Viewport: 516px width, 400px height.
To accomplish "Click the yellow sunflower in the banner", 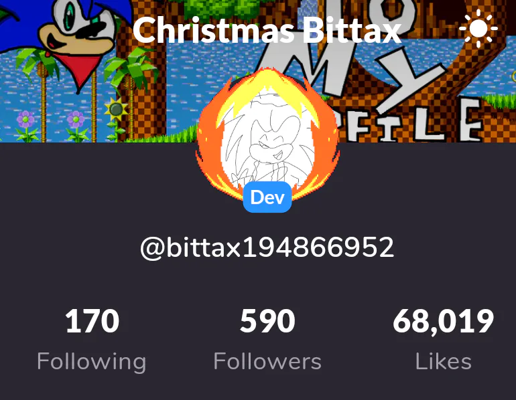I will [116, 109].
